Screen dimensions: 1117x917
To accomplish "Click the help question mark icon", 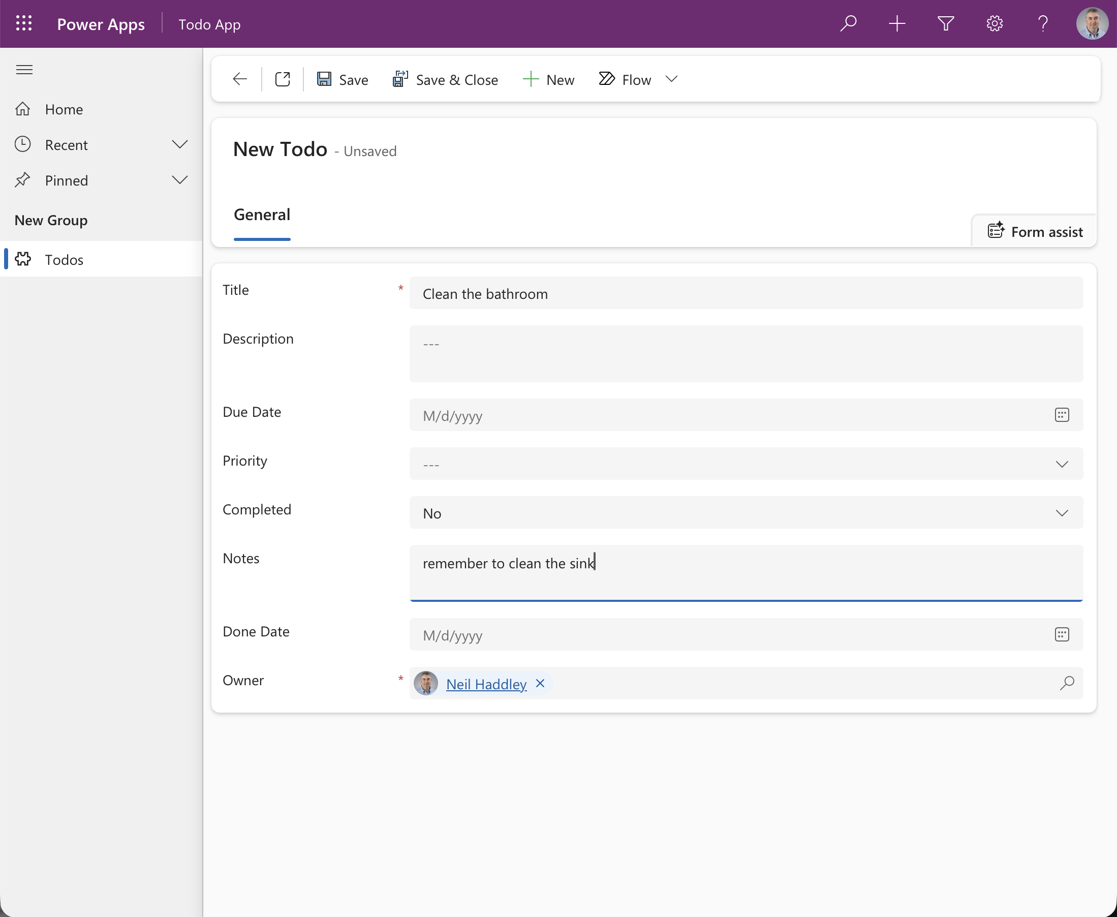I will coord(1043,24).
